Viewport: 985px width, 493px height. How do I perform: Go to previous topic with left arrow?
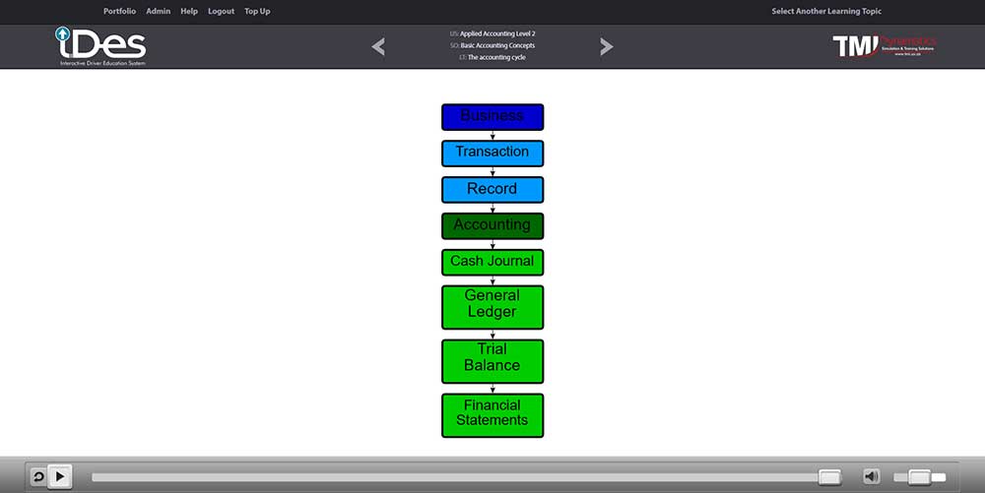378,46
